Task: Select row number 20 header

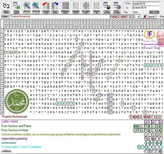Action: 2,112
